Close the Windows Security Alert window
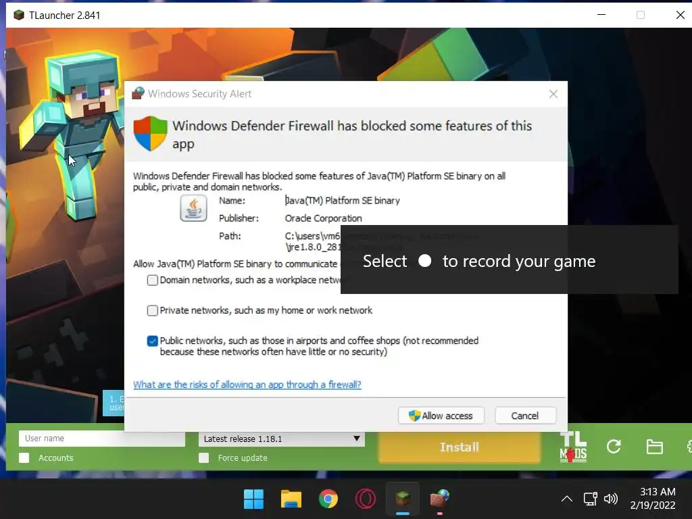Viewport: 692px width, 519px height. tap(553, 94)
